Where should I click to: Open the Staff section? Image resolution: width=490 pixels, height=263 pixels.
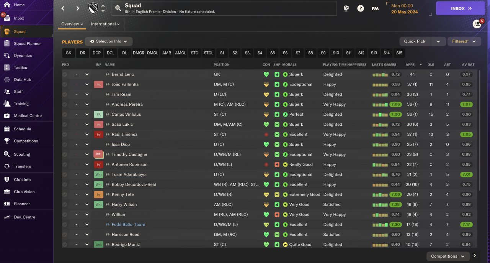(18, 92)
